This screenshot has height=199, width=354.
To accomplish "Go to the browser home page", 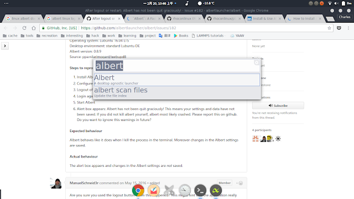I will point(34,28).
